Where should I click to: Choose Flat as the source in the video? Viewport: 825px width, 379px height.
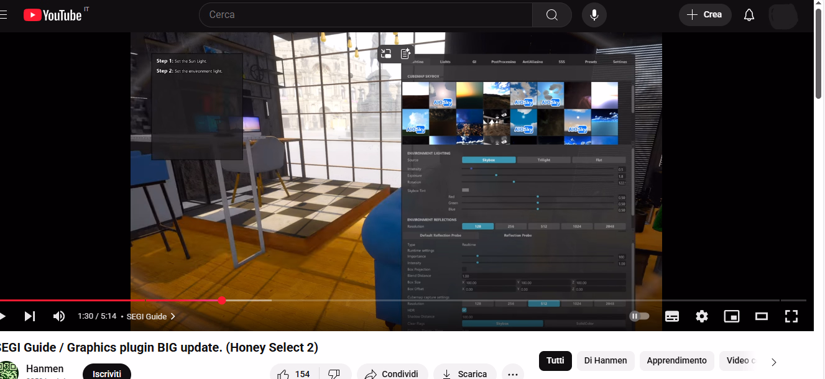pyautogui.click(x=599, y=160)
